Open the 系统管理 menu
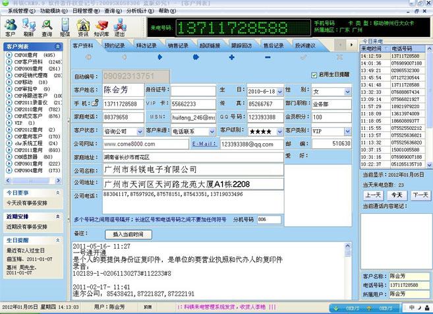 coord(20,11)
